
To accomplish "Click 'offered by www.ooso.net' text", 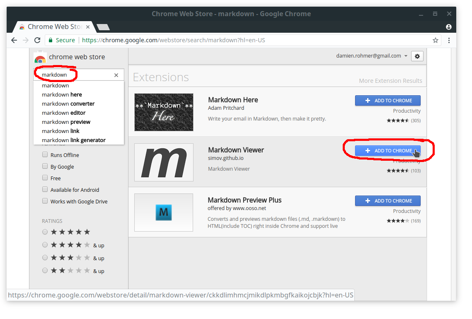I will (x=237, y=208).
